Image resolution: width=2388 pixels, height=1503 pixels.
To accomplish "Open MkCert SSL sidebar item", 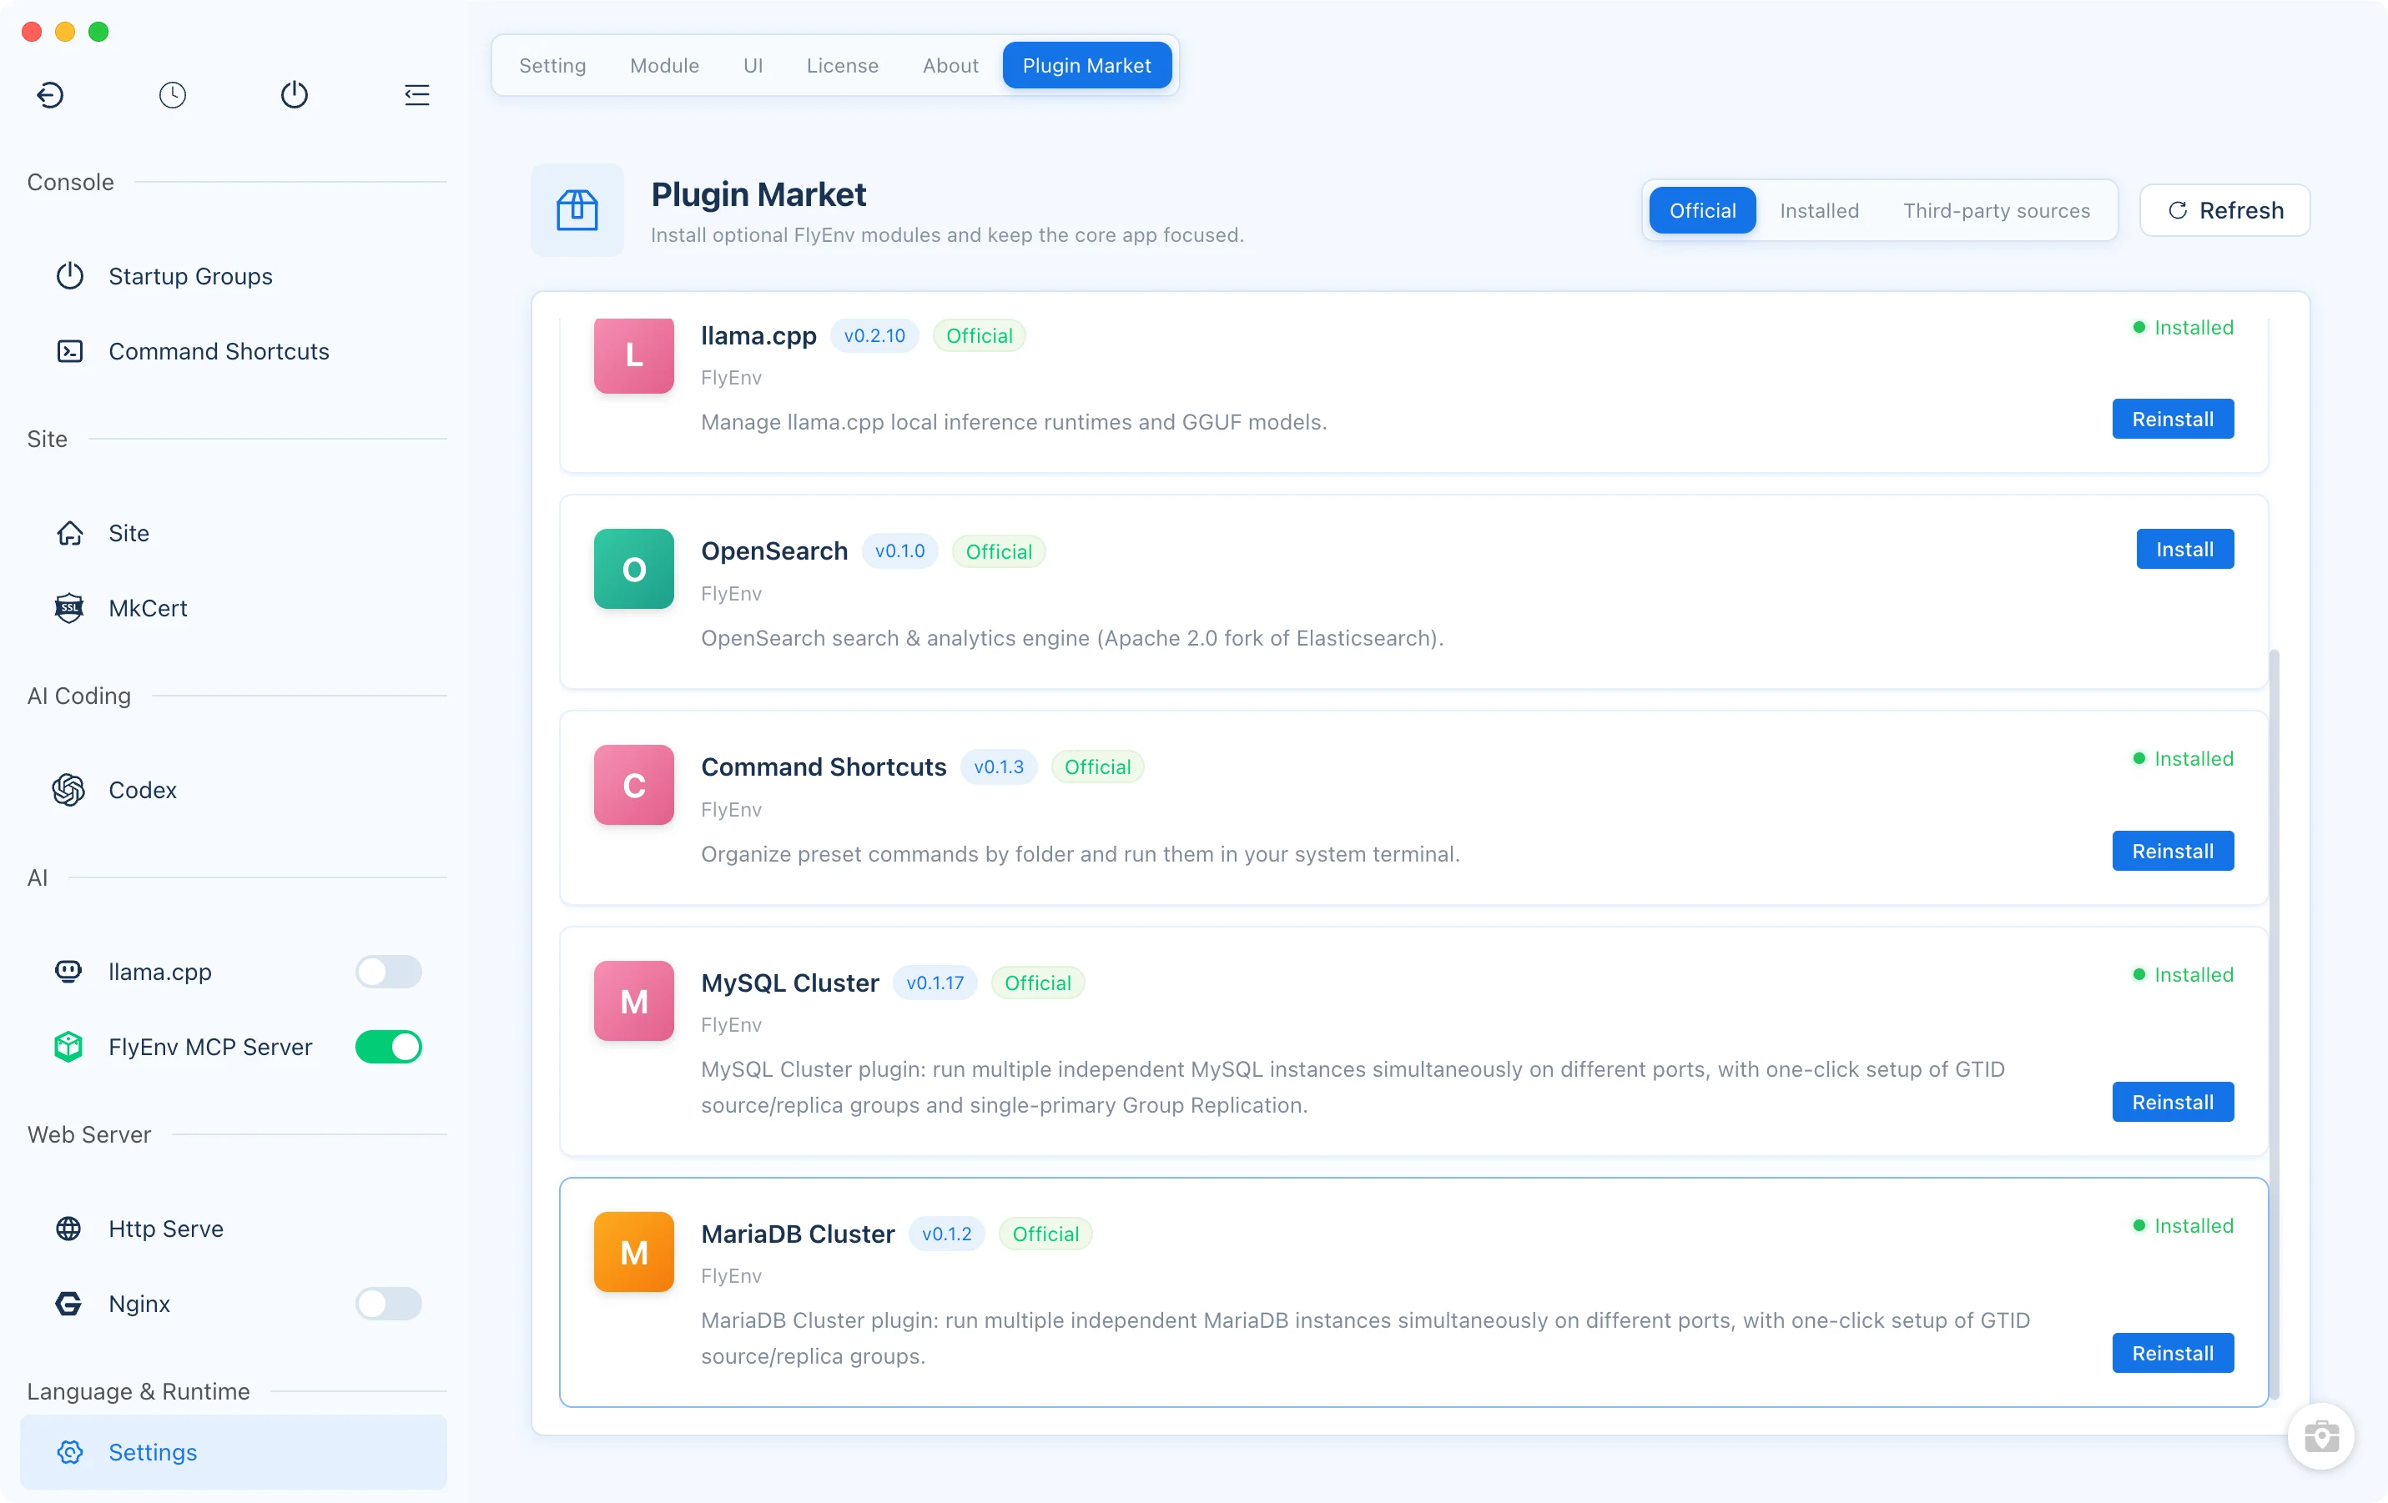I will click(233, 608).
